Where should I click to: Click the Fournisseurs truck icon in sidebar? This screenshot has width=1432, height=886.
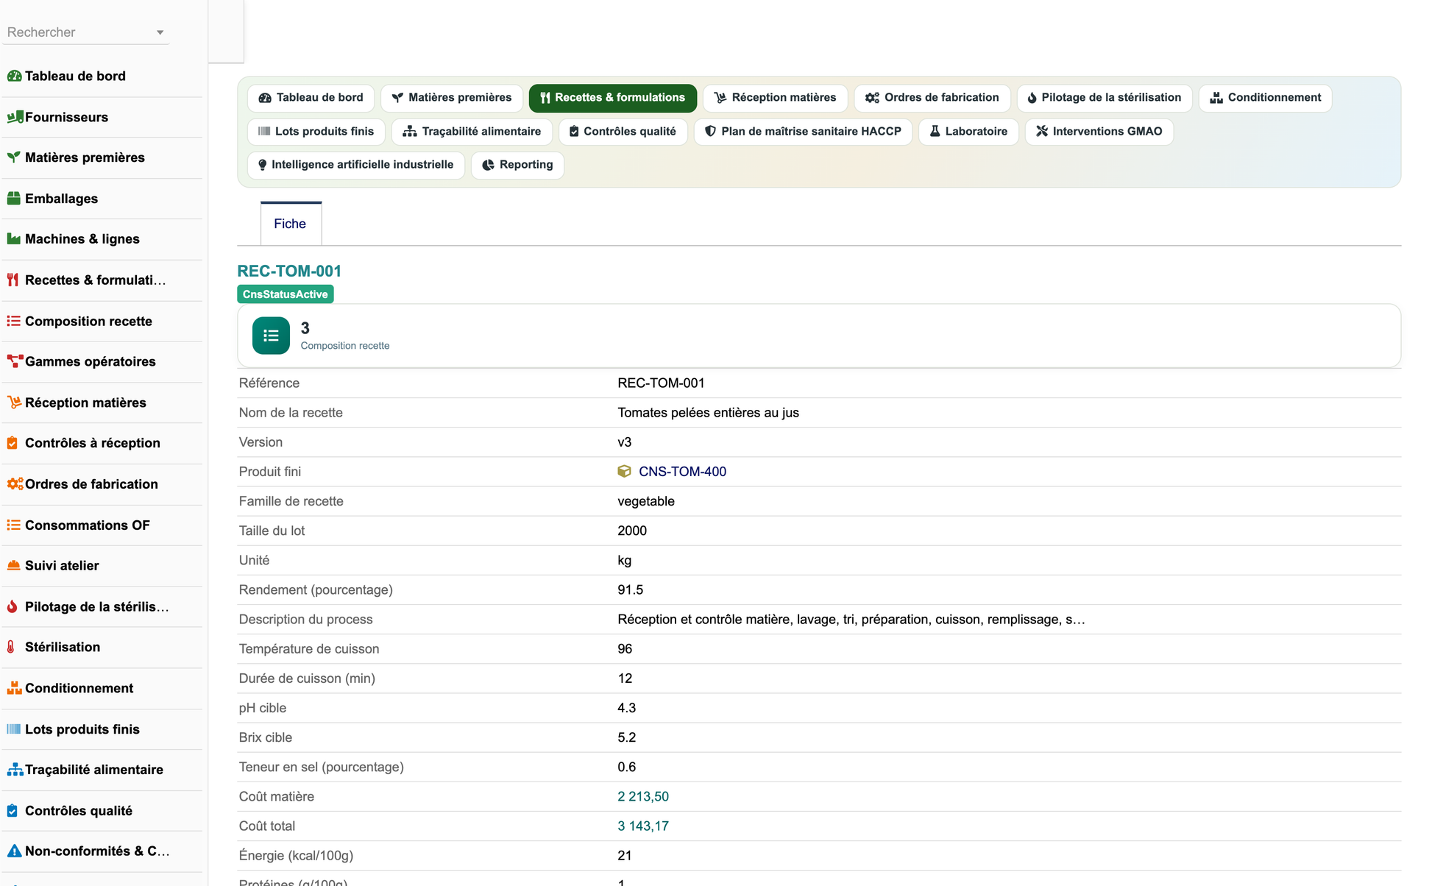15,117
